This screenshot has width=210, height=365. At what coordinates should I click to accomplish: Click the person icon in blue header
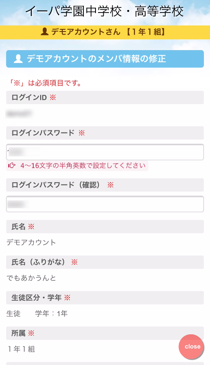tap(18, 59)
